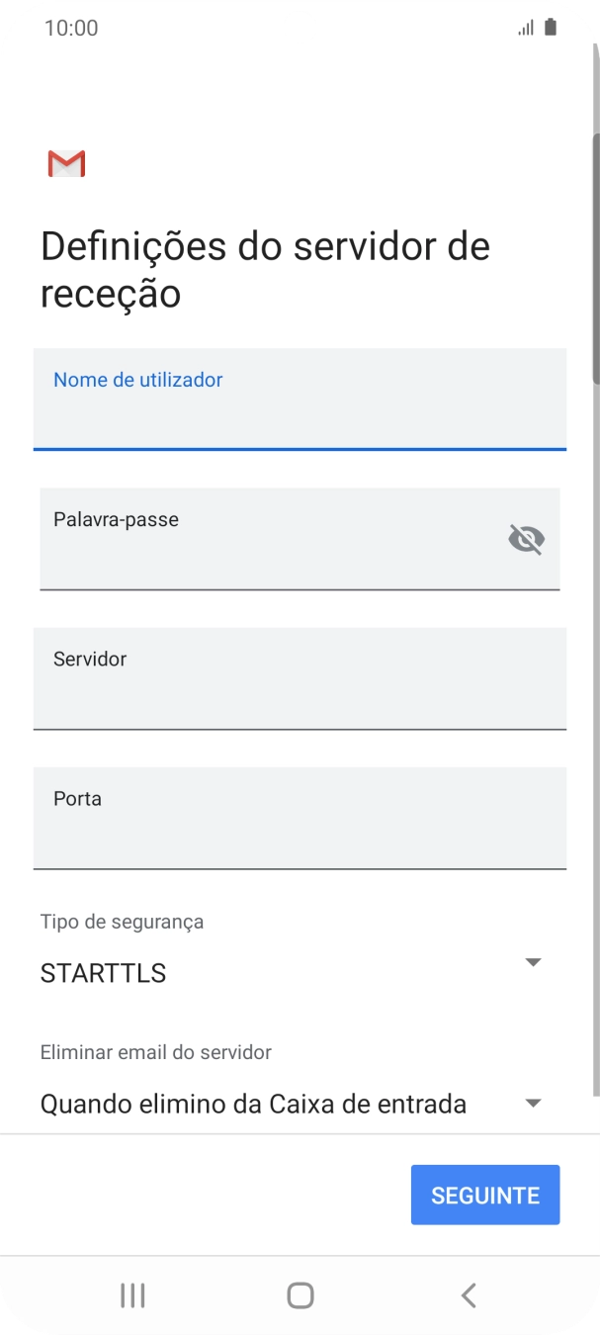The height and width of the screenshot is (1335, 600).
Task: Toggle password visibility eye icon
Action: (526, 539)
